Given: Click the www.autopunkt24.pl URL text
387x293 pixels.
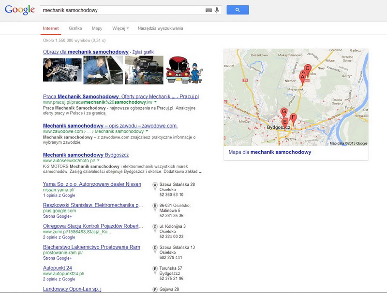Looking at the screenshot, I should click(x=64, y=274).
